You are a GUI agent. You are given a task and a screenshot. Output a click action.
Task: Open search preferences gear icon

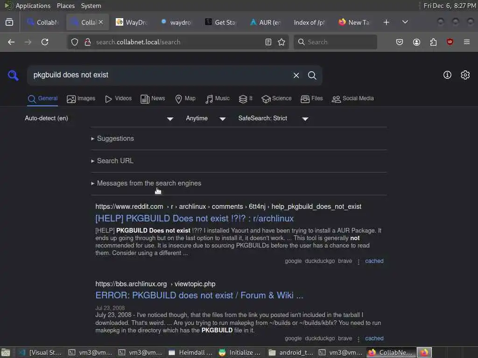pos(465,75)
